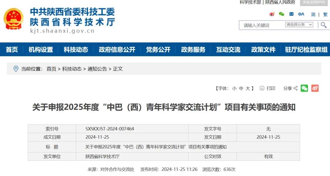Open the 科技动态 menu

click(x=76, y=50)
